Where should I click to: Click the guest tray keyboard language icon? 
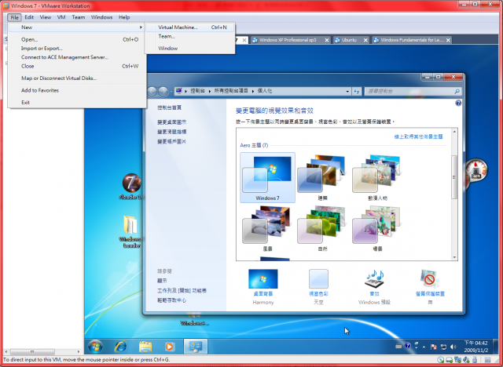pyautogui.click(x=398, y=346)
